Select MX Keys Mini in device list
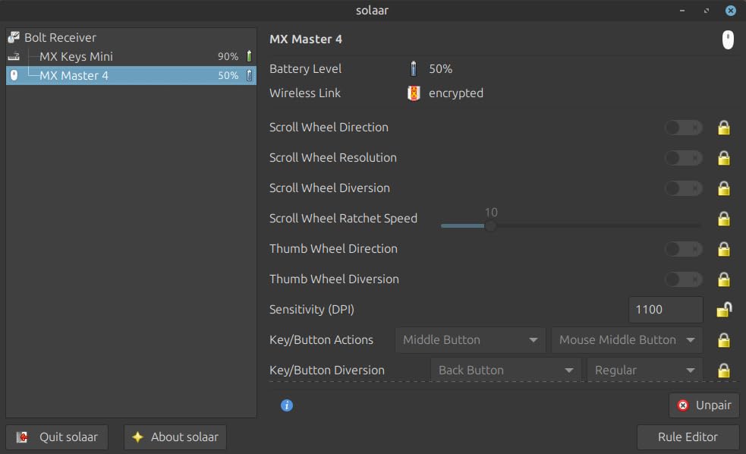The image size is (746, 454). point(76,57)
